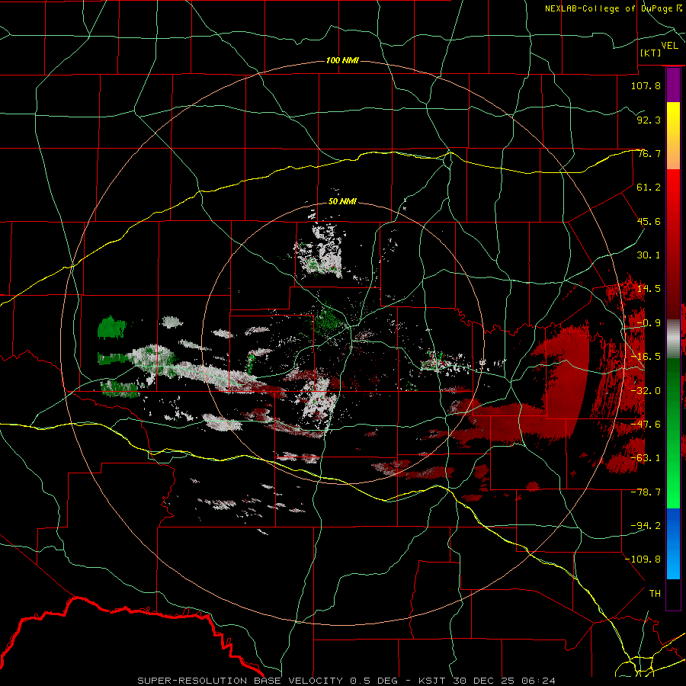Select the -32.0 velocity value
This screenshot has width=686, height=686.
[x=646, y=391]
